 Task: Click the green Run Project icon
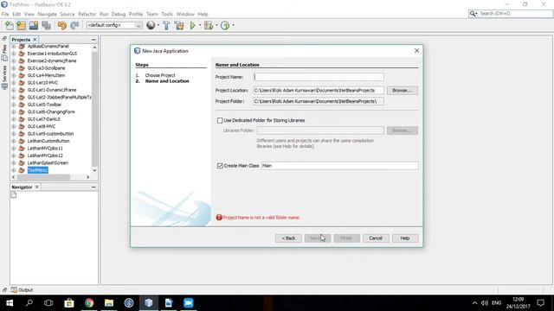click(192, 25)
